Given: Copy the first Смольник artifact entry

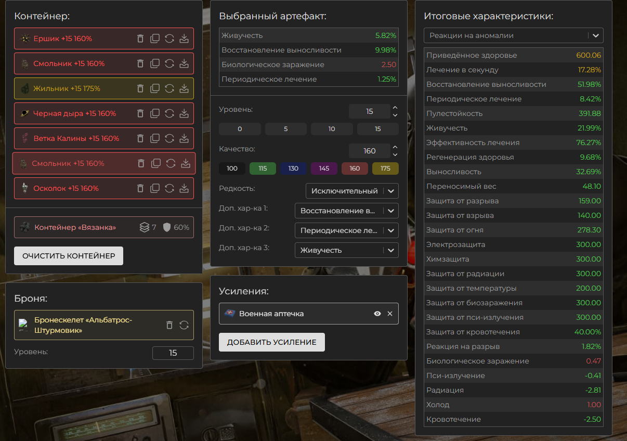Looking at the screenshot, I should coord(154,63).
